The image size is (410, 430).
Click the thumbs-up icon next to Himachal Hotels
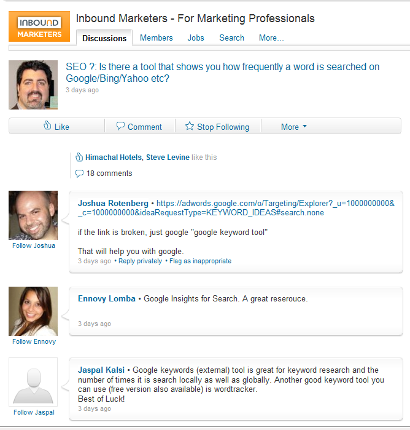79,157
